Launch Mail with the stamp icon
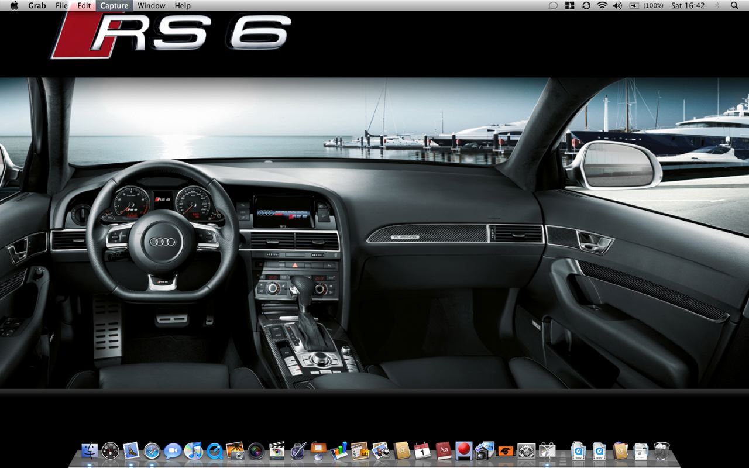The image size is (749, 468). pos(130,450)
